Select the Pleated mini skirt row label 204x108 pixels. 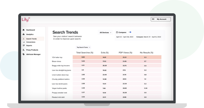point(58,97)
